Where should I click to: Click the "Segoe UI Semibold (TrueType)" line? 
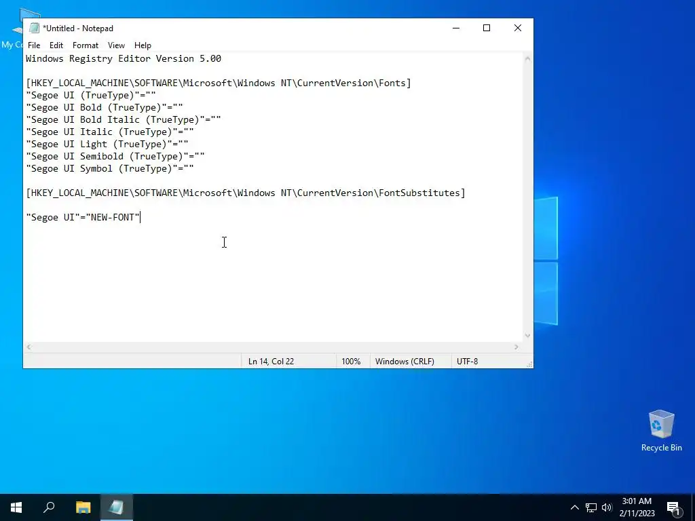pos(115,156)
